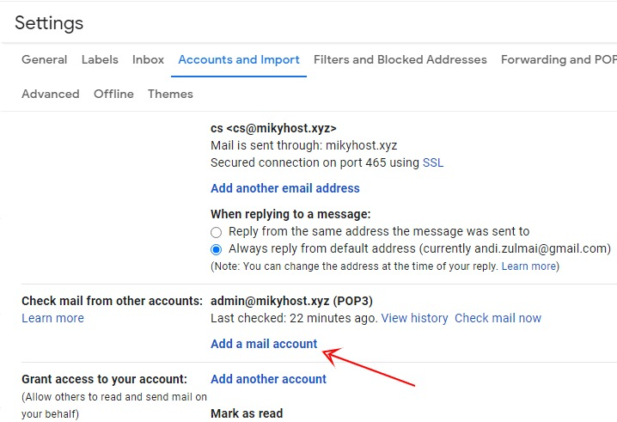The height and width of the screenshot is (422, 617).
Task: Go to Forwarding and POP tab
Action: [x=559, y=60]
